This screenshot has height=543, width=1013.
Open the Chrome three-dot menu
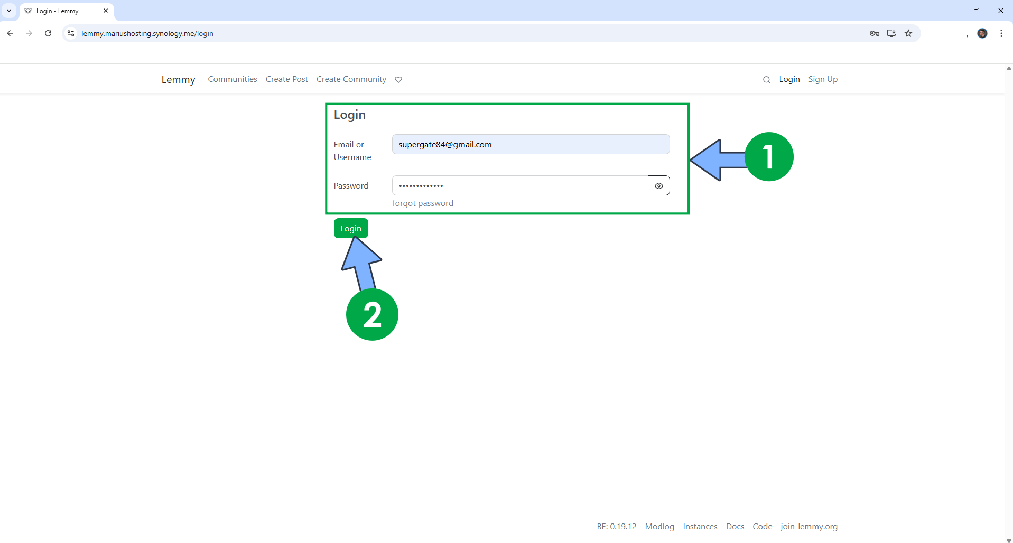coord(1001,33)
